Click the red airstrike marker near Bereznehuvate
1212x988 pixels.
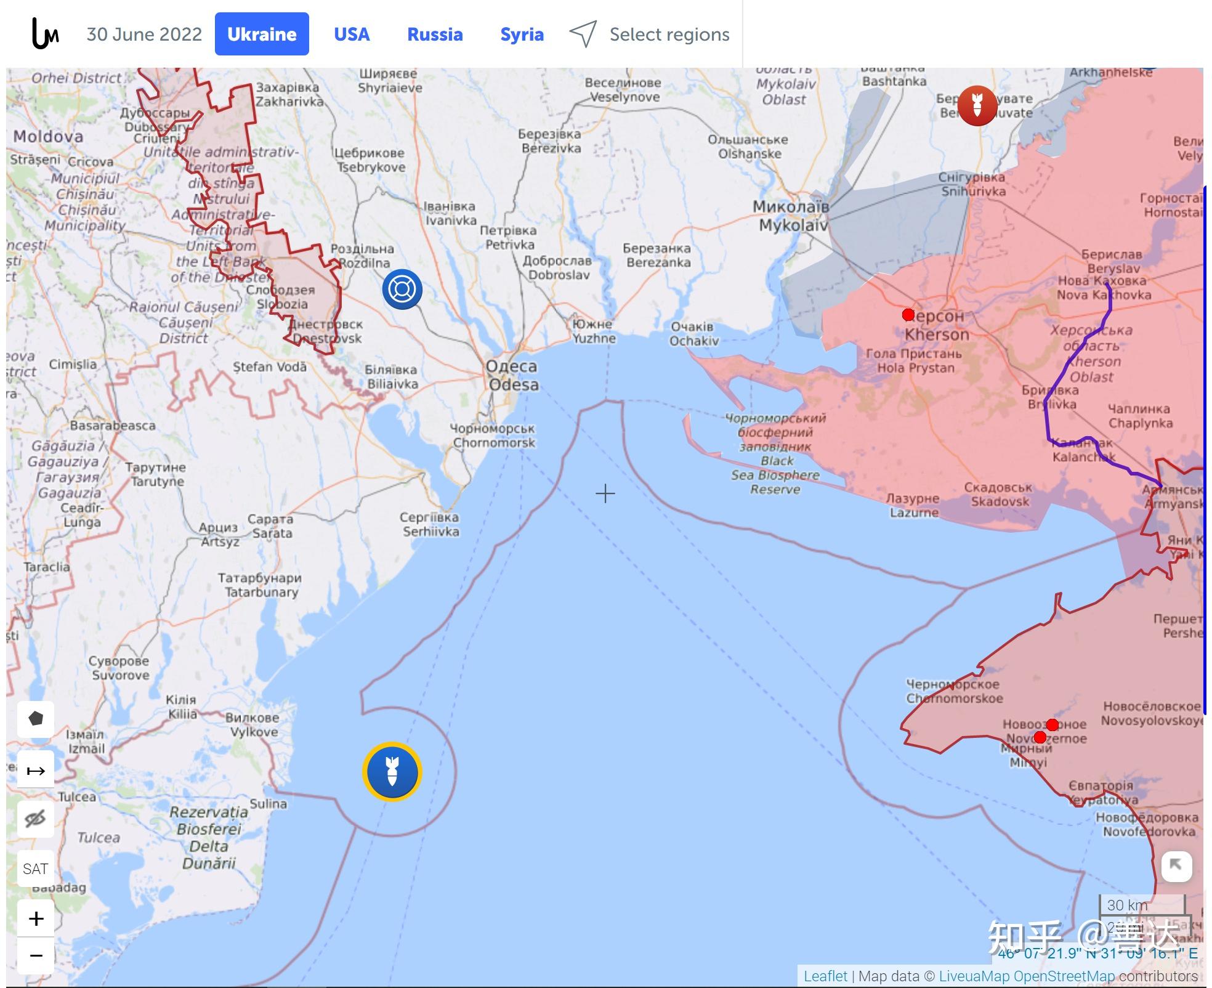coord(977,105)
